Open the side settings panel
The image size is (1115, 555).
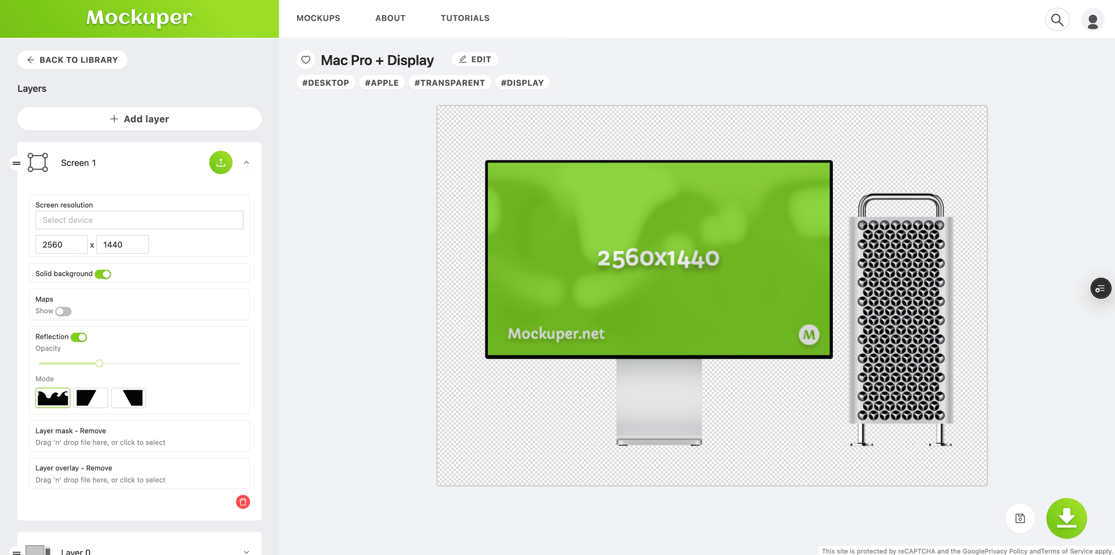[1100, 288]
